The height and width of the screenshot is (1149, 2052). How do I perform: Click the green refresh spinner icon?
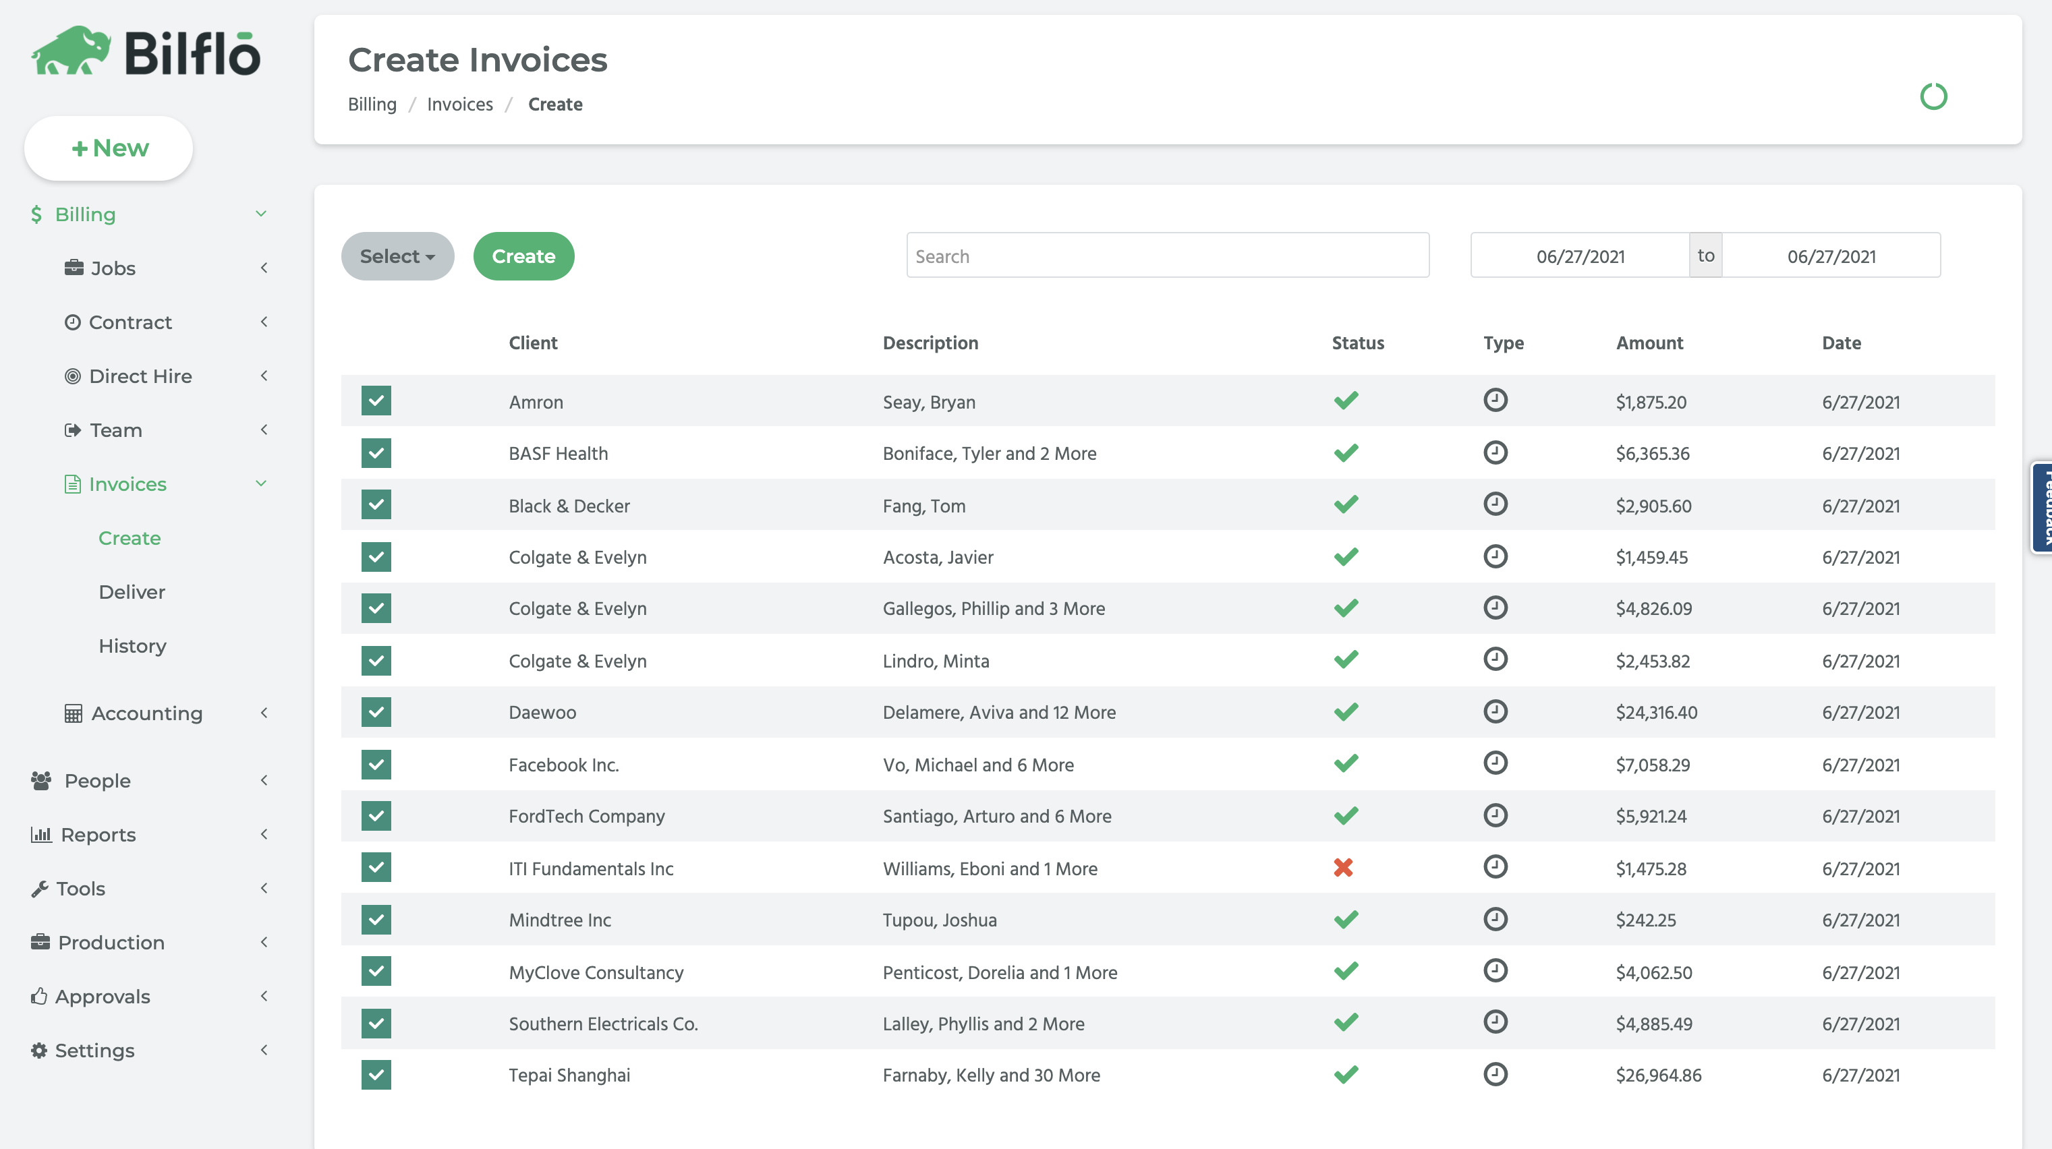coord(1933,96)
